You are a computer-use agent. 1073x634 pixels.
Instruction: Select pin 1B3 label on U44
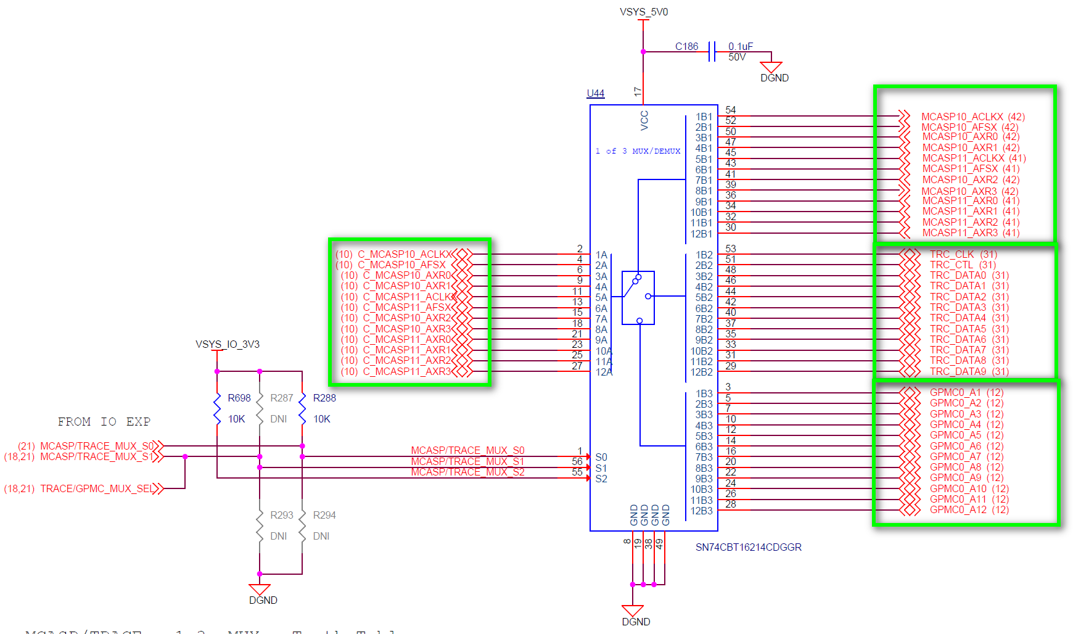(x=704, y=393)
